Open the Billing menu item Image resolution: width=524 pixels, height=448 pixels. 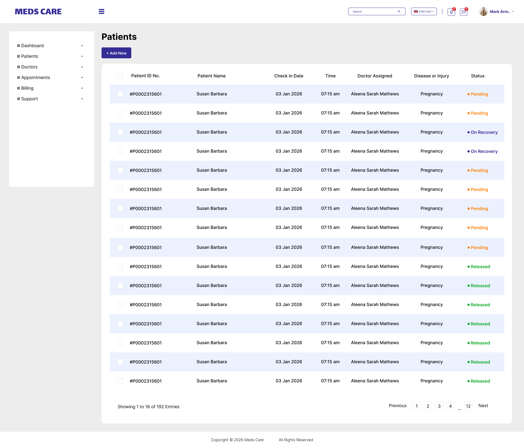click(27, 88)
